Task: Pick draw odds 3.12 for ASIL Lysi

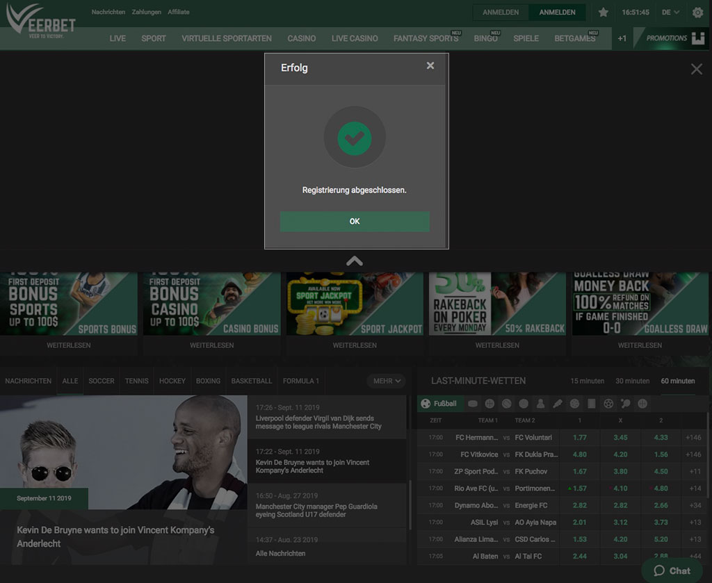Action: 620,523
